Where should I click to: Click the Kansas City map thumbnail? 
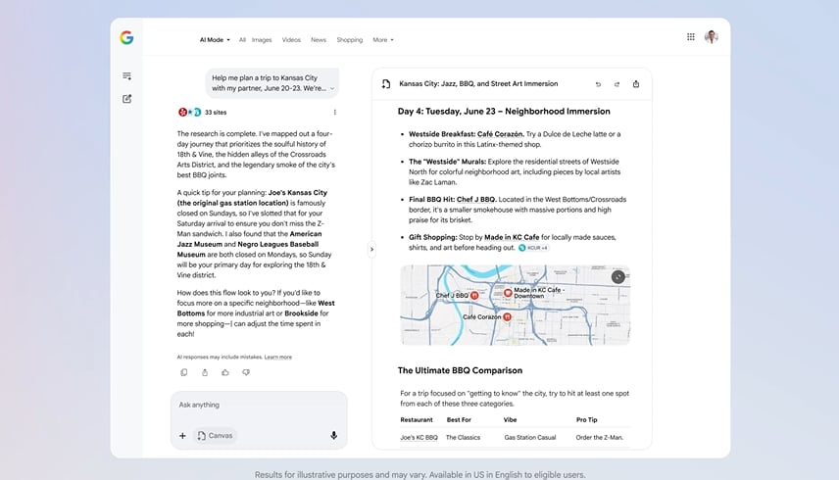[516, 306]
